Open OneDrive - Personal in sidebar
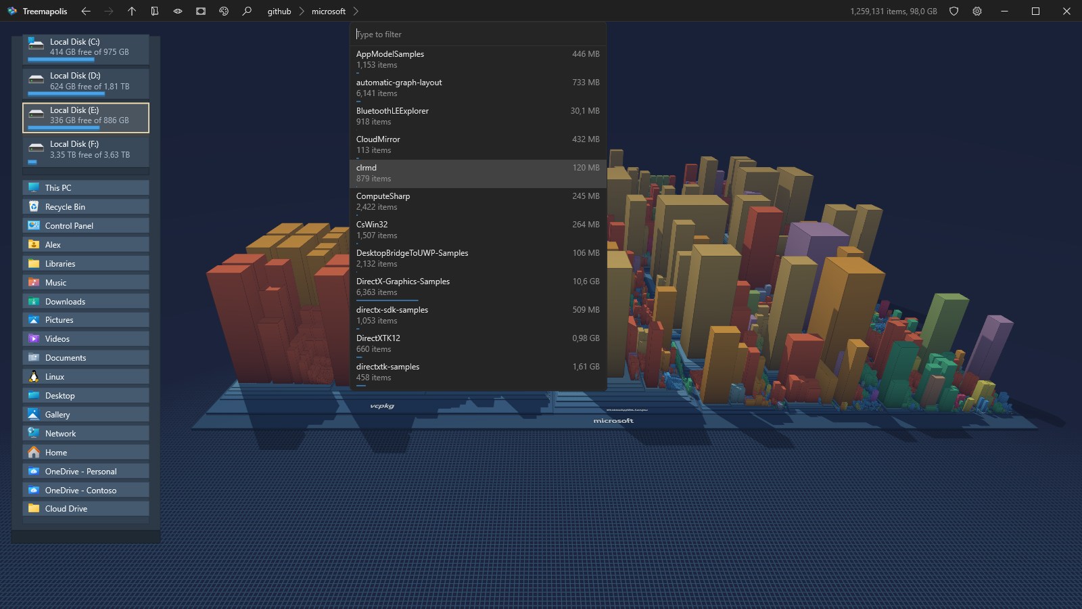This screenshot has height=609, width=1082. tap(86, 471)
